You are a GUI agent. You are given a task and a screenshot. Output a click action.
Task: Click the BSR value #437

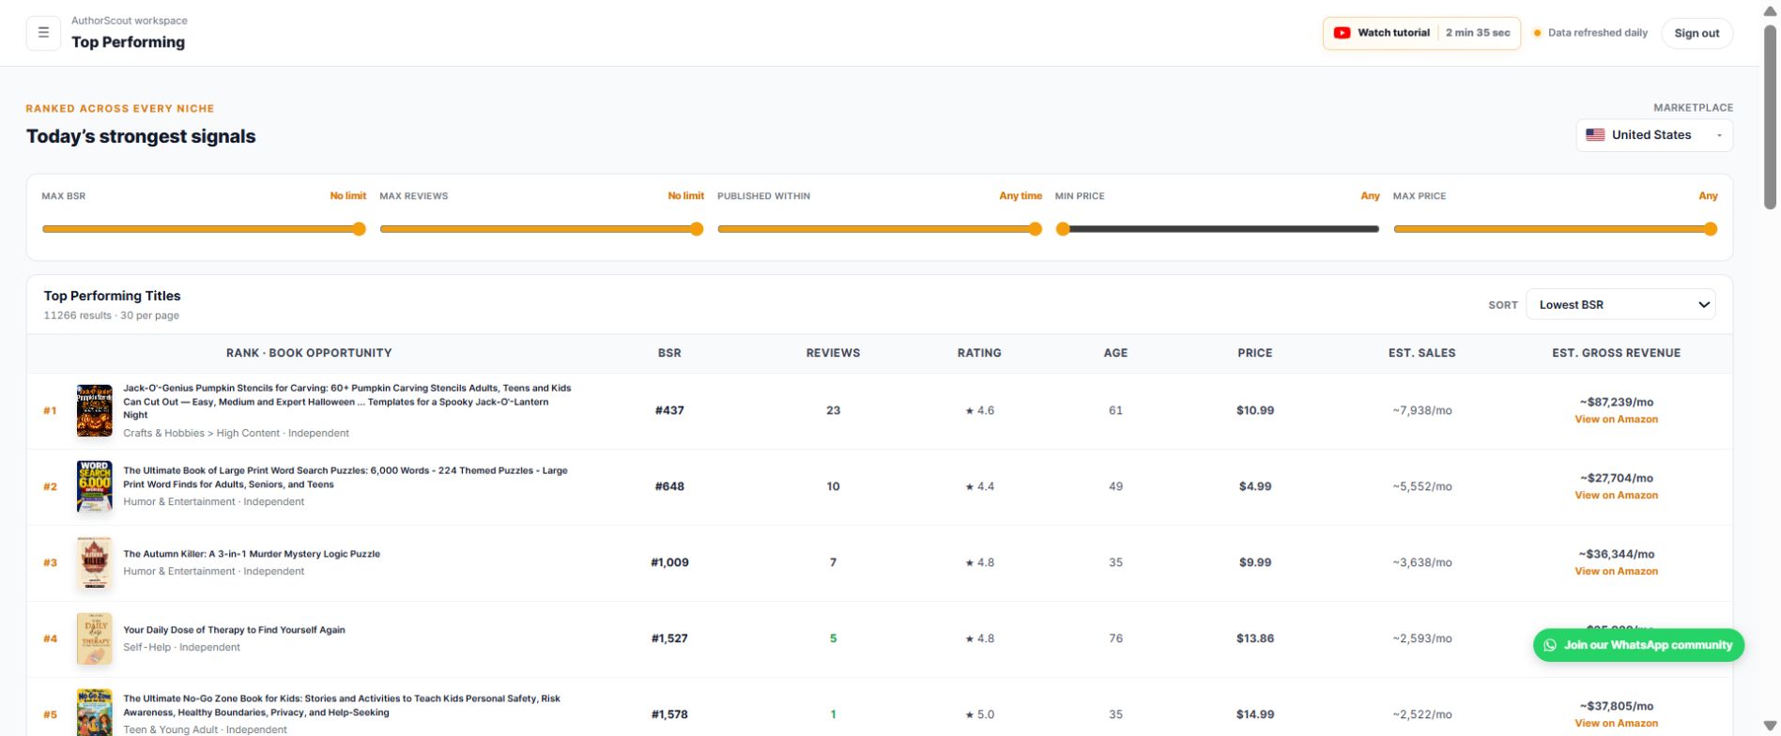[669, 410]
